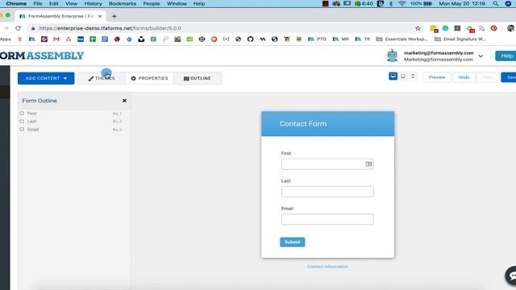This screenshot has width=516, height=290.
Task: Open the Email Signature bookmark folder
Action: (x=460, y=39)
